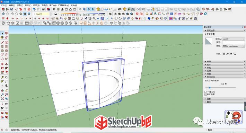Click the instance name input field
The width and height of the screenshot is (246, 133).
pyautogui.click(x=233, y=42)
